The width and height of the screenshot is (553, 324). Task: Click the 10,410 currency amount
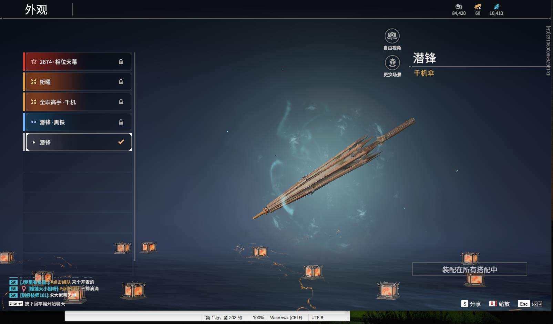point(496,13)
